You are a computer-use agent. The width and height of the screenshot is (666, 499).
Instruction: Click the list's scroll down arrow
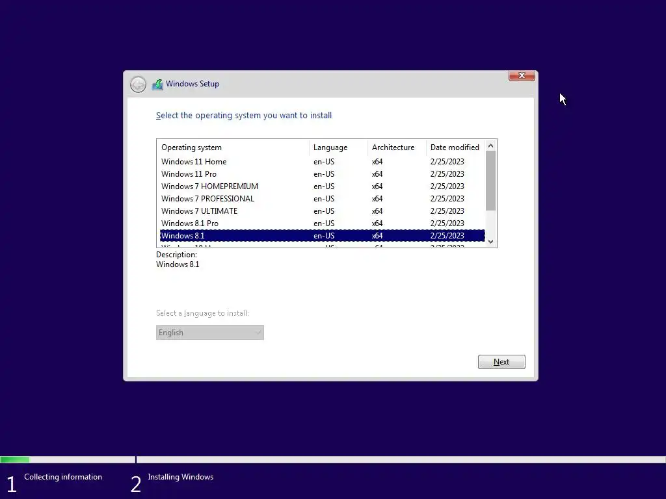[490, 242]
